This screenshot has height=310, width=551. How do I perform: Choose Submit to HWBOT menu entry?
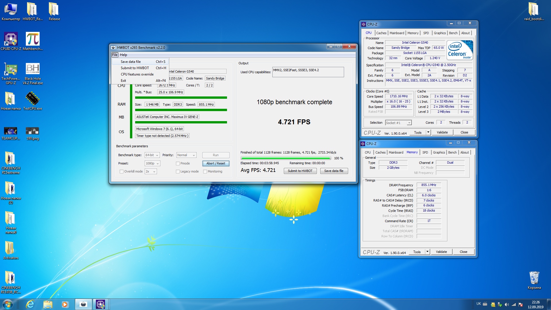pos(140,68)
